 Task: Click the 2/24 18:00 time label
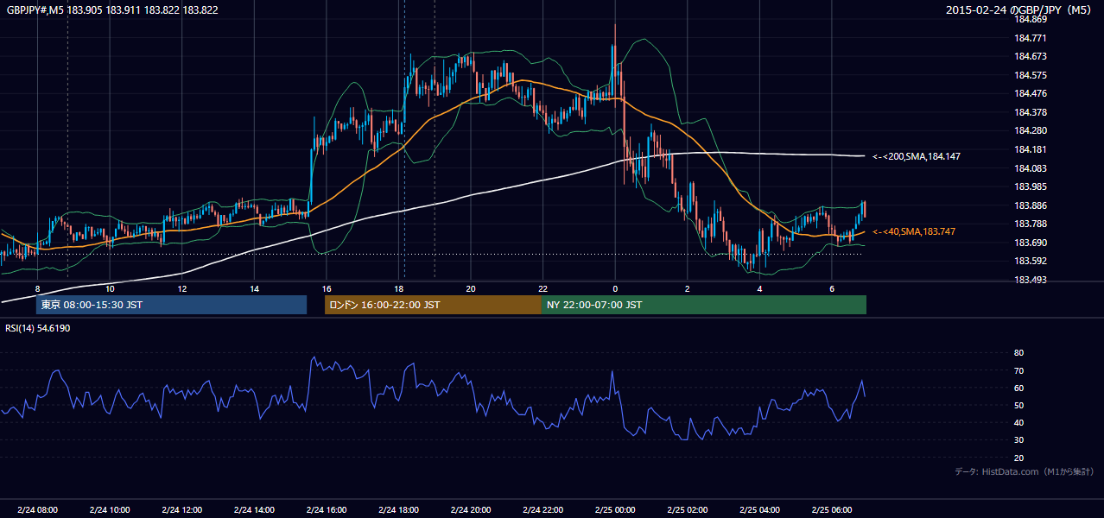tap(398, 509)
